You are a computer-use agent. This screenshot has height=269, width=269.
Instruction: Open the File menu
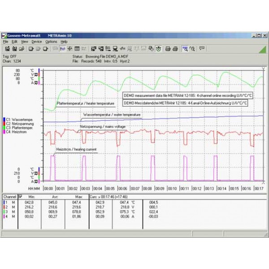pos(5,41)
